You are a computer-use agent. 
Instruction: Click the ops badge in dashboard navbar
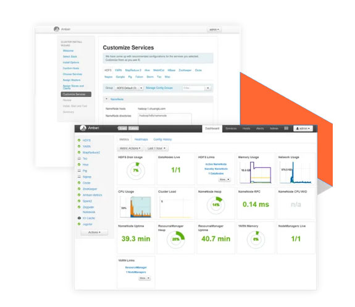coord(123,128)
